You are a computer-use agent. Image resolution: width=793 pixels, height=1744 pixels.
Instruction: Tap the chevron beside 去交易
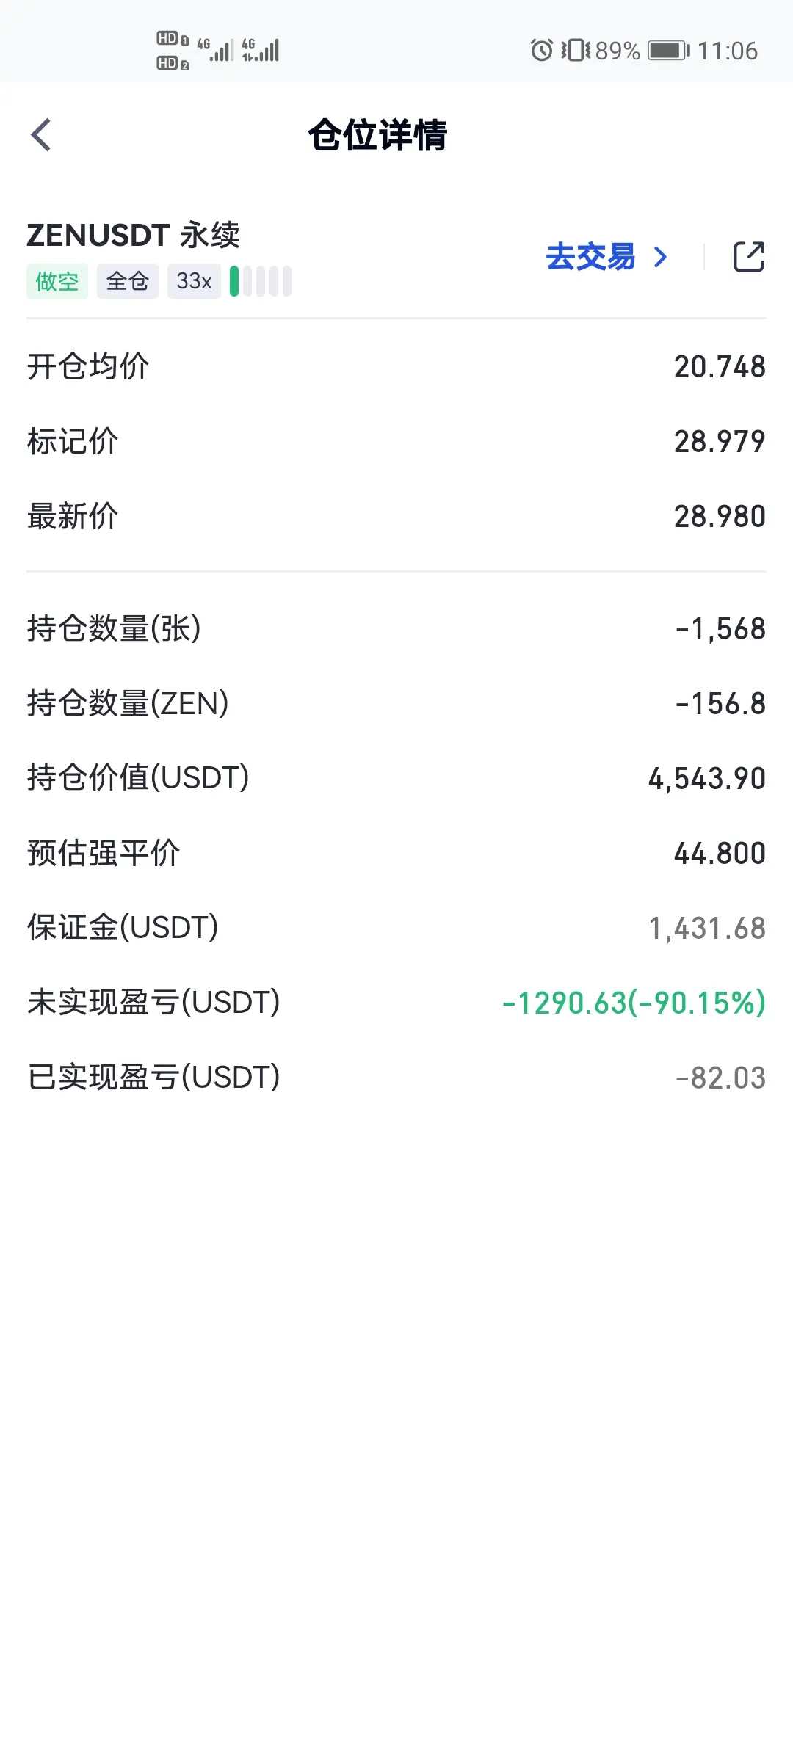pyautogui.click(x=661, y=257)
